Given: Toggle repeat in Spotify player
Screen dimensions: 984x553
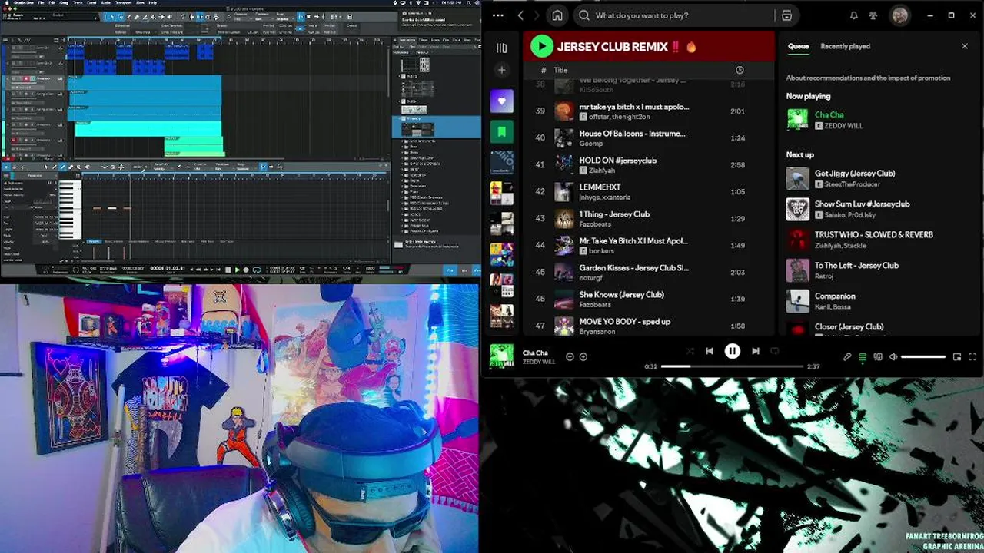Looking at the screenshot, I should pos(775,351).
